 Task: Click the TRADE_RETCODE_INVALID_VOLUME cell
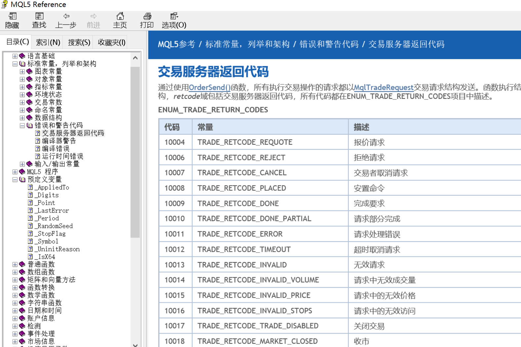pyautogui.click(x=270, y=280)
